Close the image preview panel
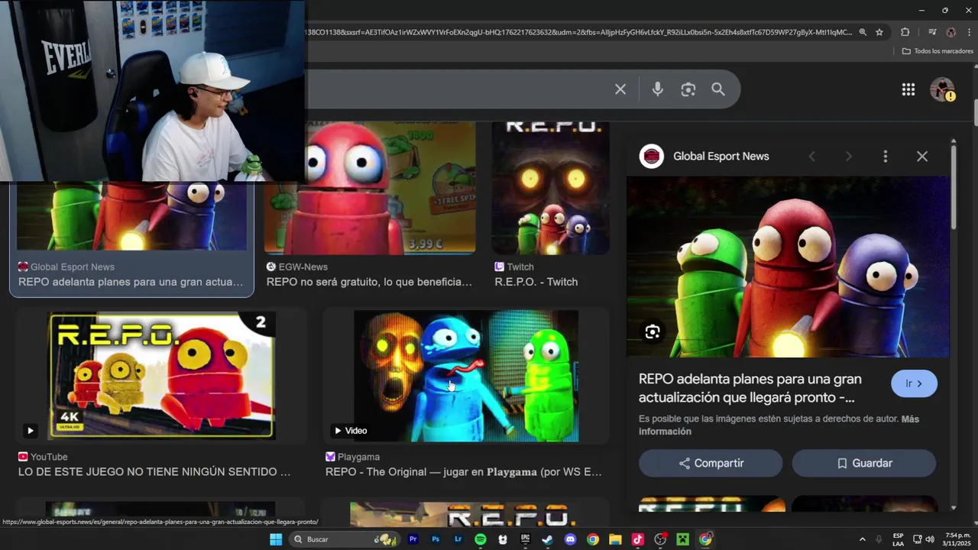Viewport: 978px width, 550px height. (922, 157)
